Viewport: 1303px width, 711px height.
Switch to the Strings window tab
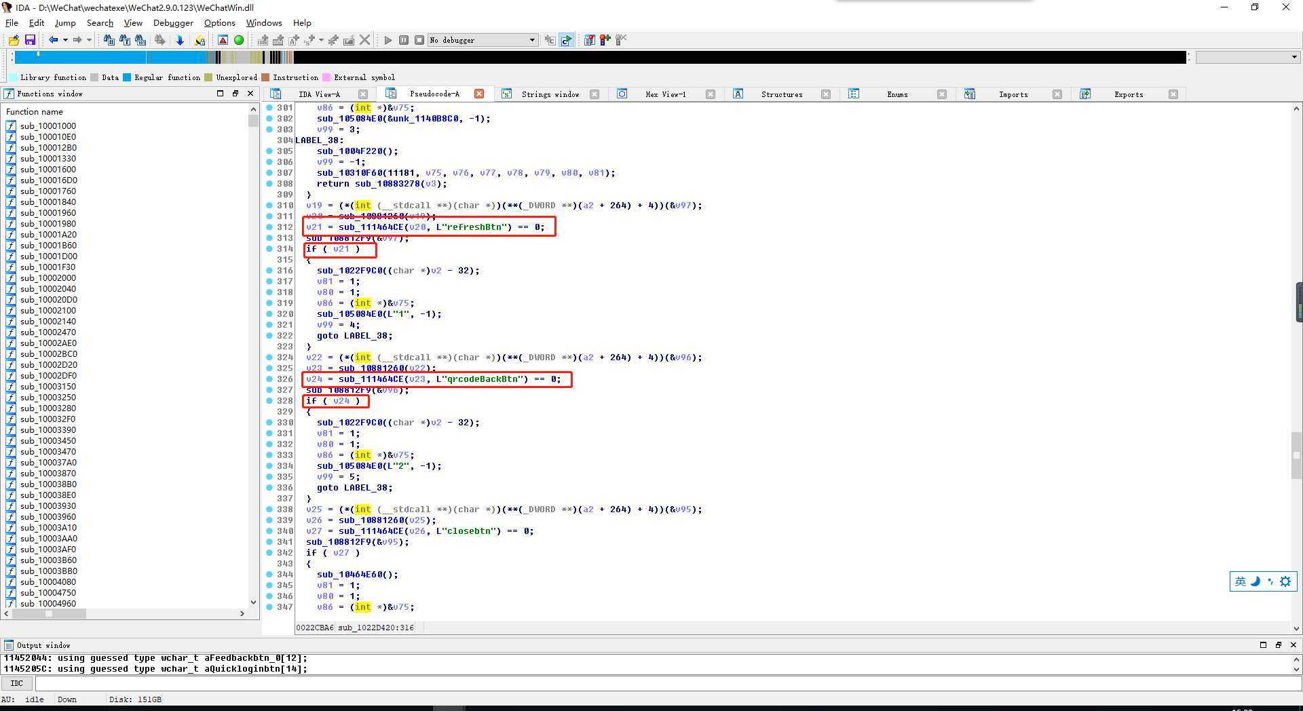point(550,94)
